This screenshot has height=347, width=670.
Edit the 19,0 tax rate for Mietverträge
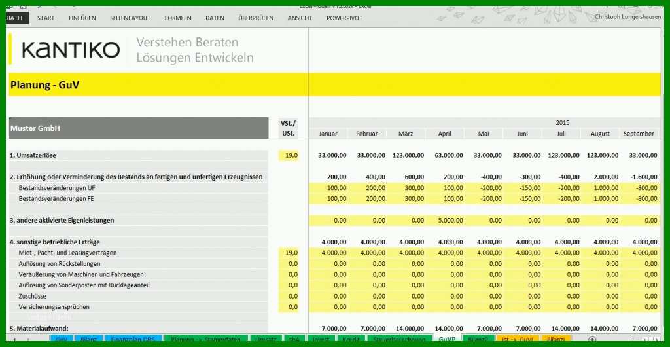click(x=289, y=253)
